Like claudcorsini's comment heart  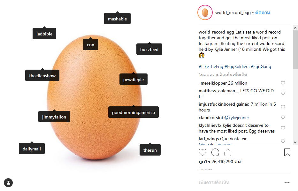coord(283,118)
